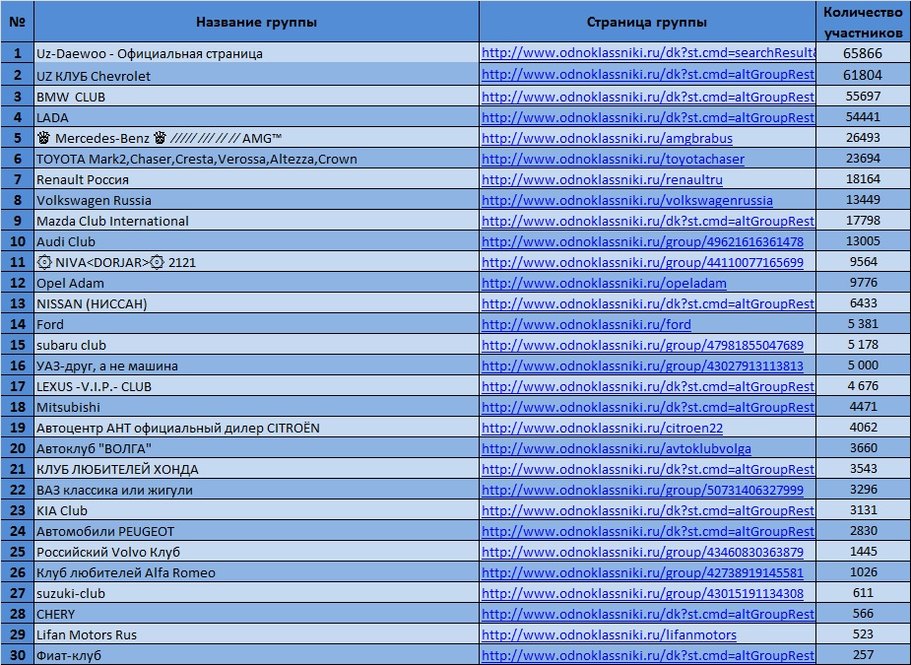The width and height of the screenshot is (911, 665).
Task: Open link group/43015191134308
Action: (642, 593)
